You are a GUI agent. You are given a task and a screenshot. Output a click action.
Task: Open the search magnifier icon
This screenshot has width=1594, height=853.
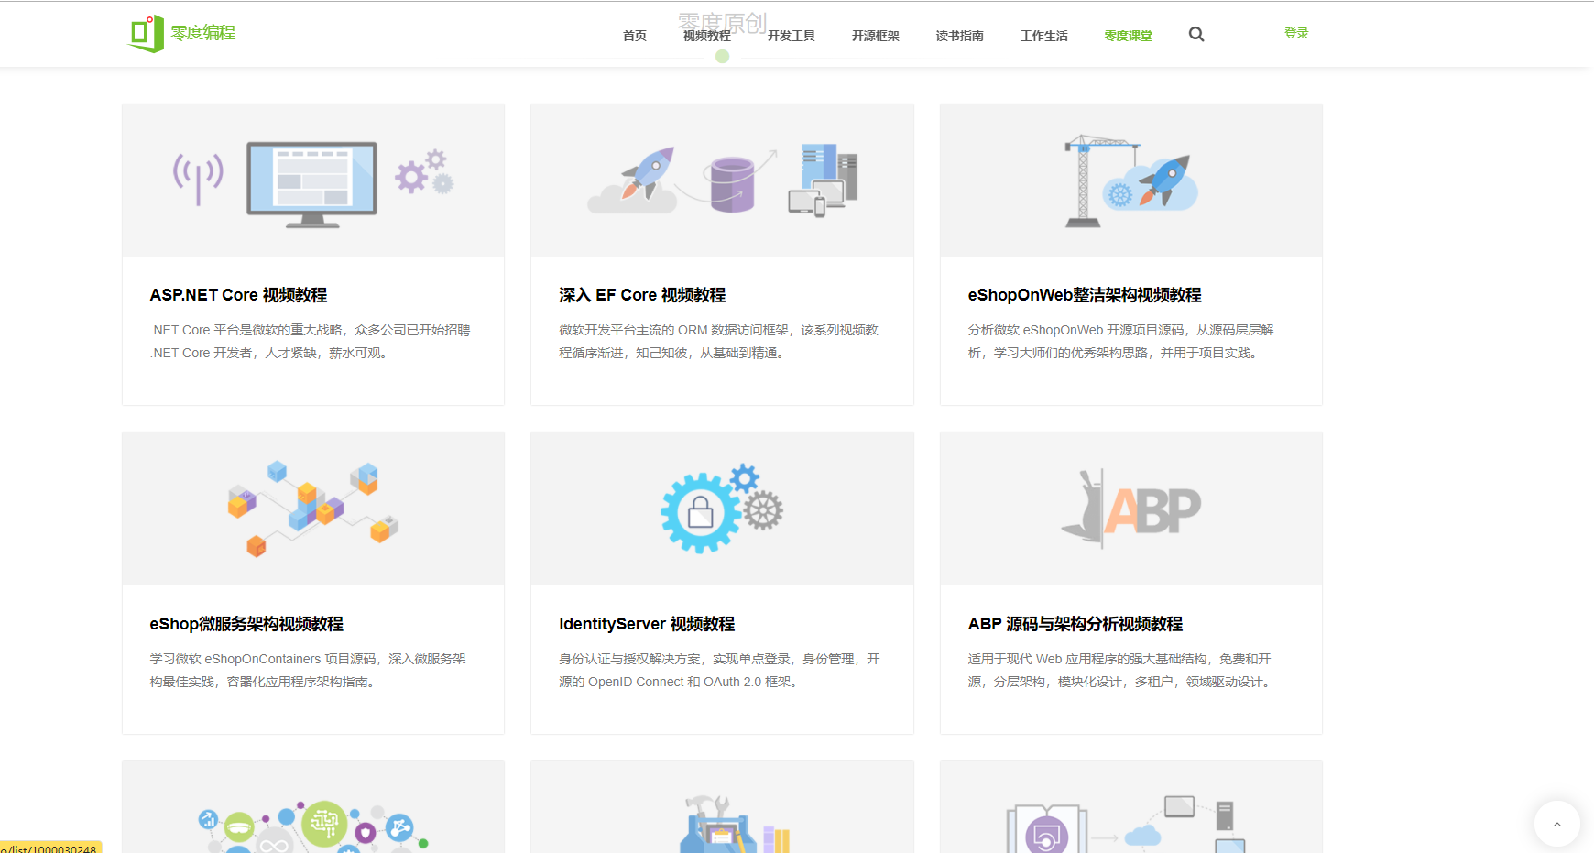click(1196, 35)
